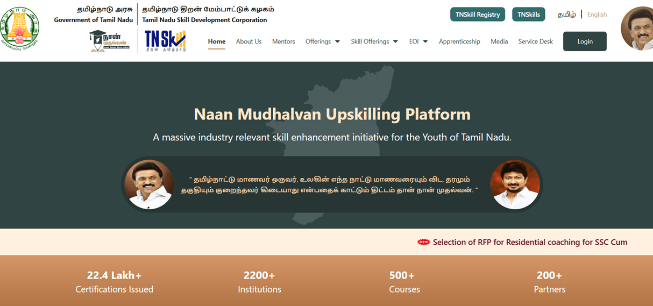Click the portrait beside the end of the Tamil quote
Viewport: 653px width, 306px height.
pos(515,184)
